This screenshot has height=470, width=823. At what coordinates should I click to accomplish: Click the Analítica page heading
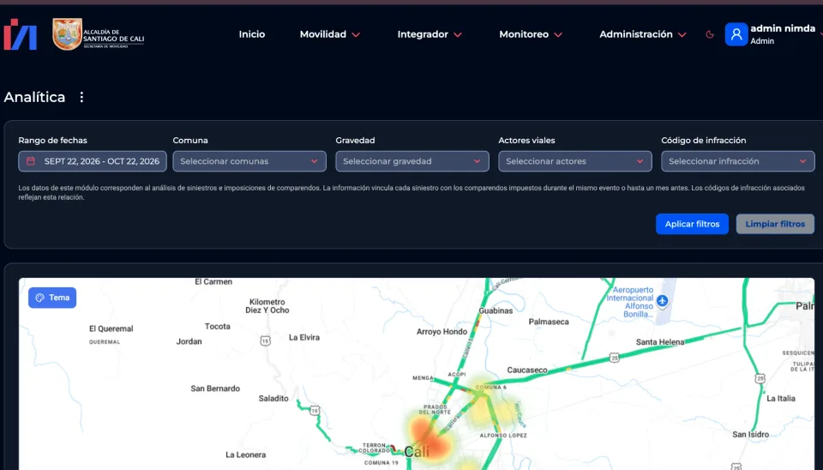coord(34,97)
